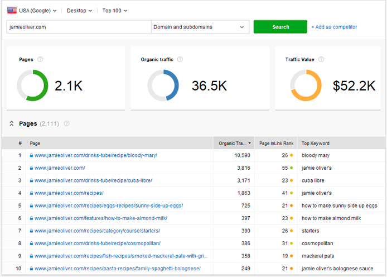
Task: Open the www.jamieoliver.com/recipes/ link
Action: click(69, 193)
